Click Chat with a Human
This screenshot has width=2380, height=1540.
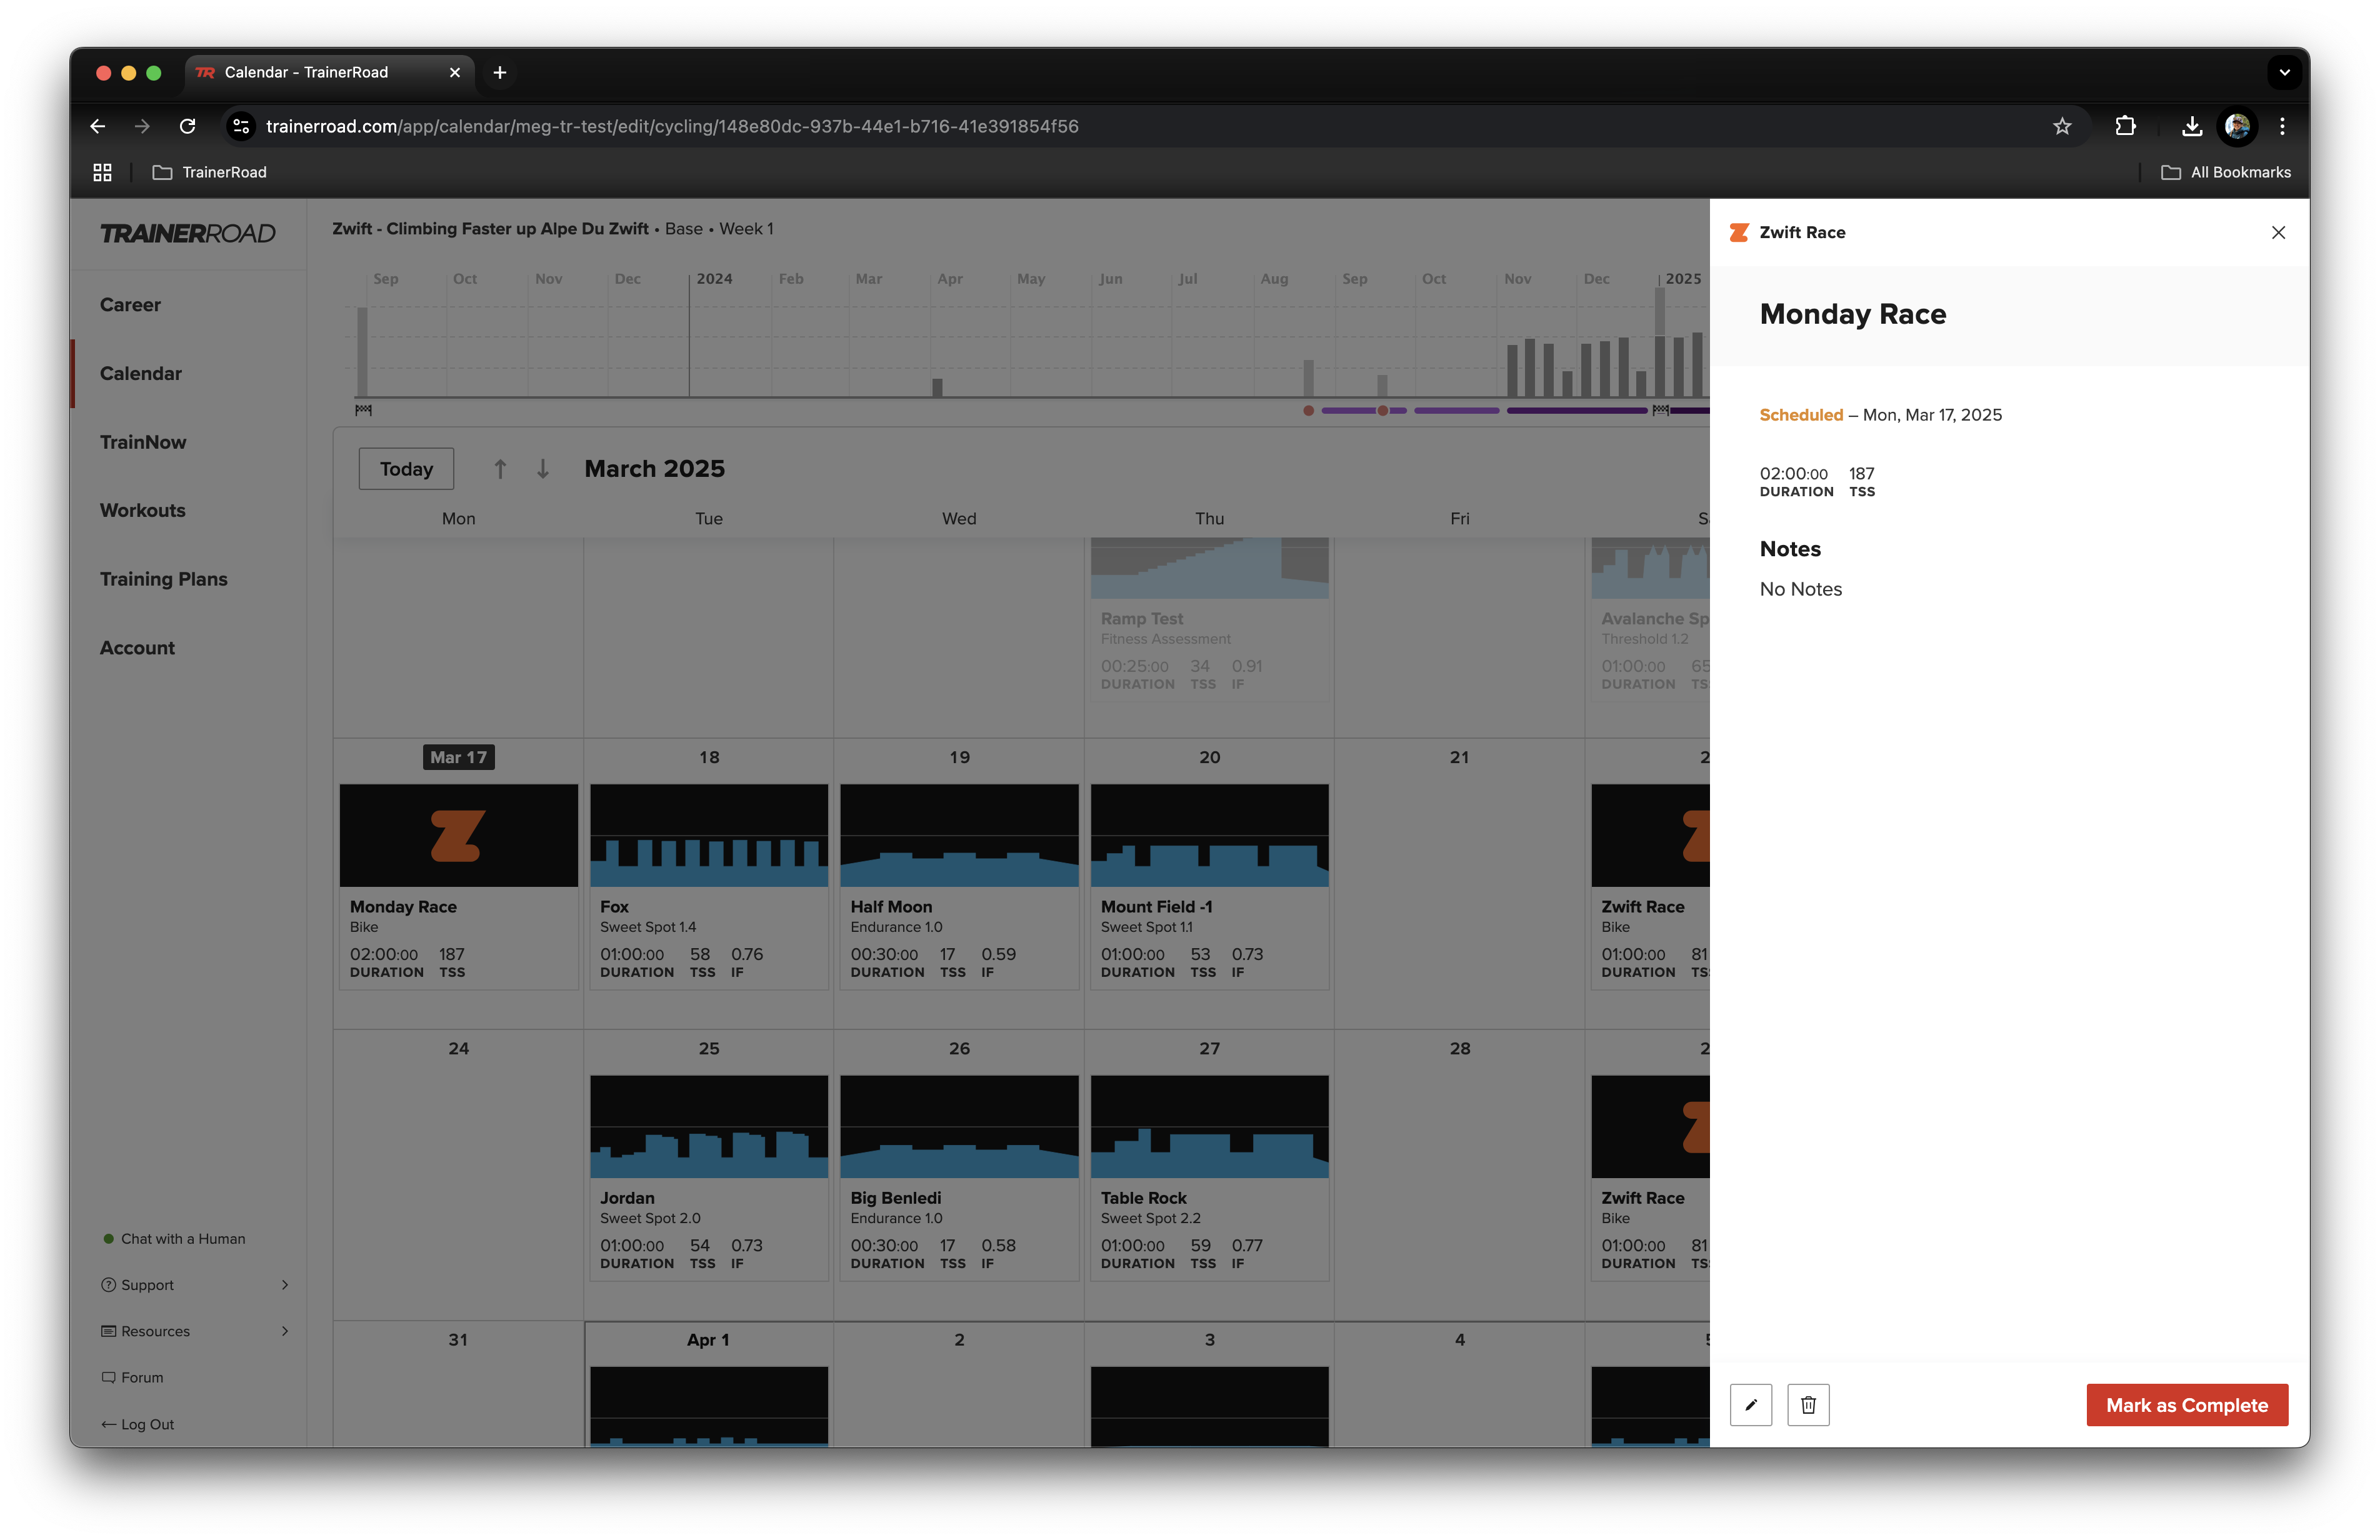(x=174, y=1238)
